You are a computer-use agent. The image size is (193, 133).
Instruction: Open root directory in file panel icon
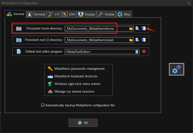144,40
